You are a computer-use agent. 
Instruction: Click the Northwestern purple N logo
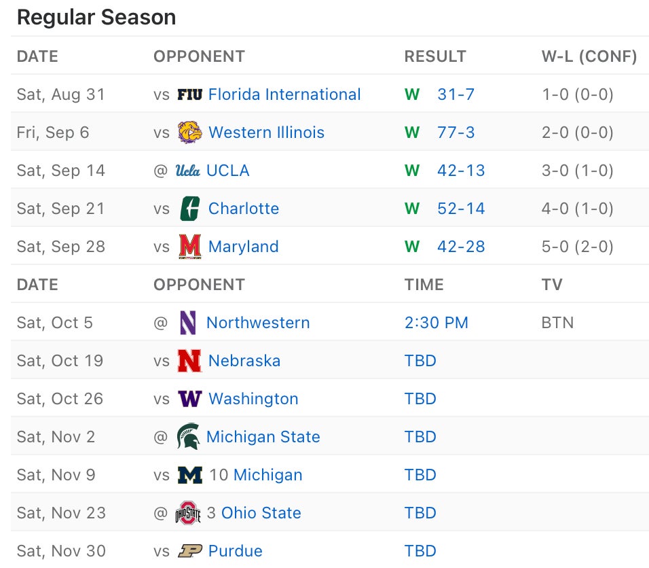188,323
